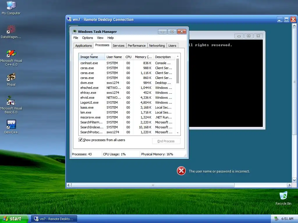
Task: Toggle Show processes from all users checkbox
Action: pos(80,140)
